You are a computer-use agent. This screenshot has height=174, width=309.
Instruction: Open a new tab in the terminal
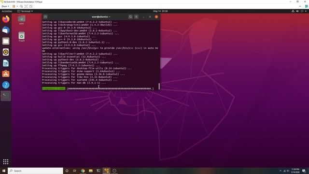[x=45, y=17]
